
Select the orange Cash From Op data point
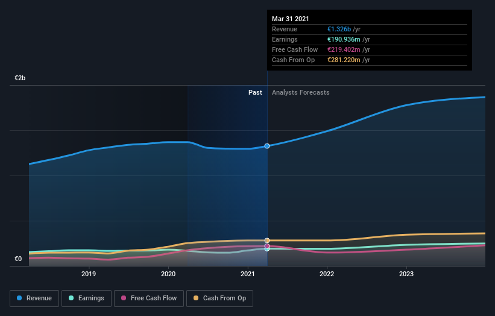267,241
